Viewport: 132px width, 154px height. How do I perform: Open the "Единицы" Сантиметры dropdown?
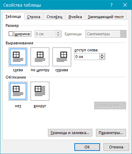[106, 34]
